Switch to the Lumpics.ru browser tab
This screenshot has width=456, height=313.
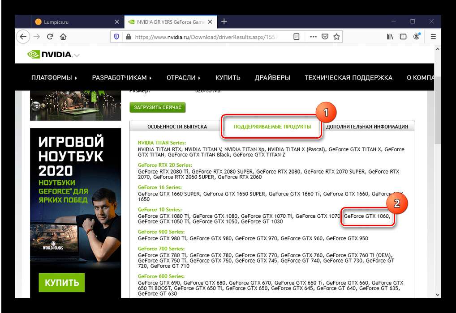coord(77,22)
